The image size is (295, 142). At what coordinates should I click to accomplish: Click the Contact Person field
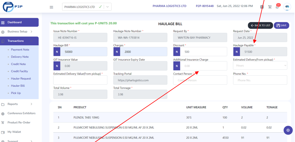(200, 80)
